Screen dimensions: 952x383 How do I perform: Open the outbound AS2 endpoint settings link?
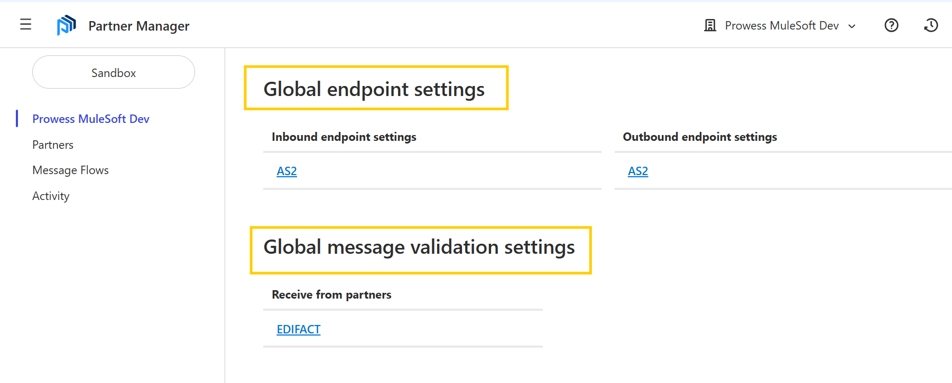637,171
